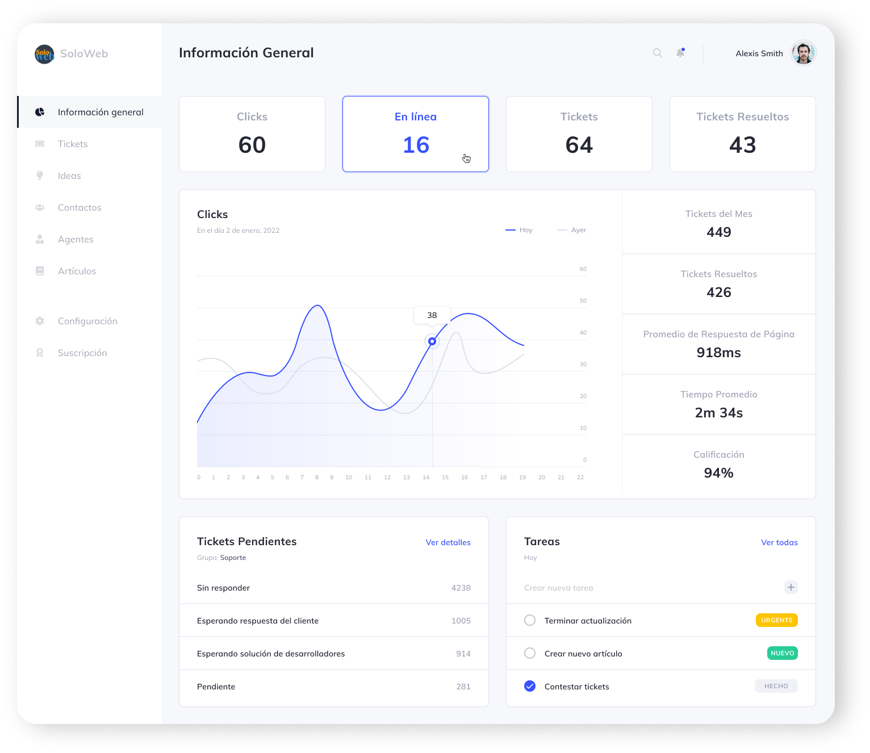Open Artículos via the document icon
870x753 pixels.
[40, 271]
